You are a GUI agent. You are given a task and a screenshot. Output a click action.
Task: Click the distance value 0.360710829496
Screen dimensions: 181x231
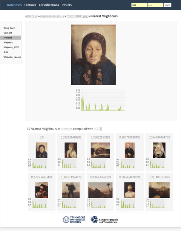tap(130, 137)
